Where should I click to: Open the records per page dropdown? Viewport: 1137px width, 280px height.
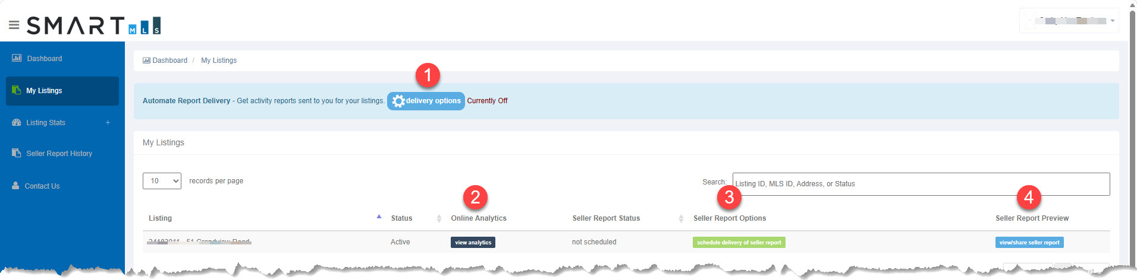pyautogui.click(x=162, y=181)
